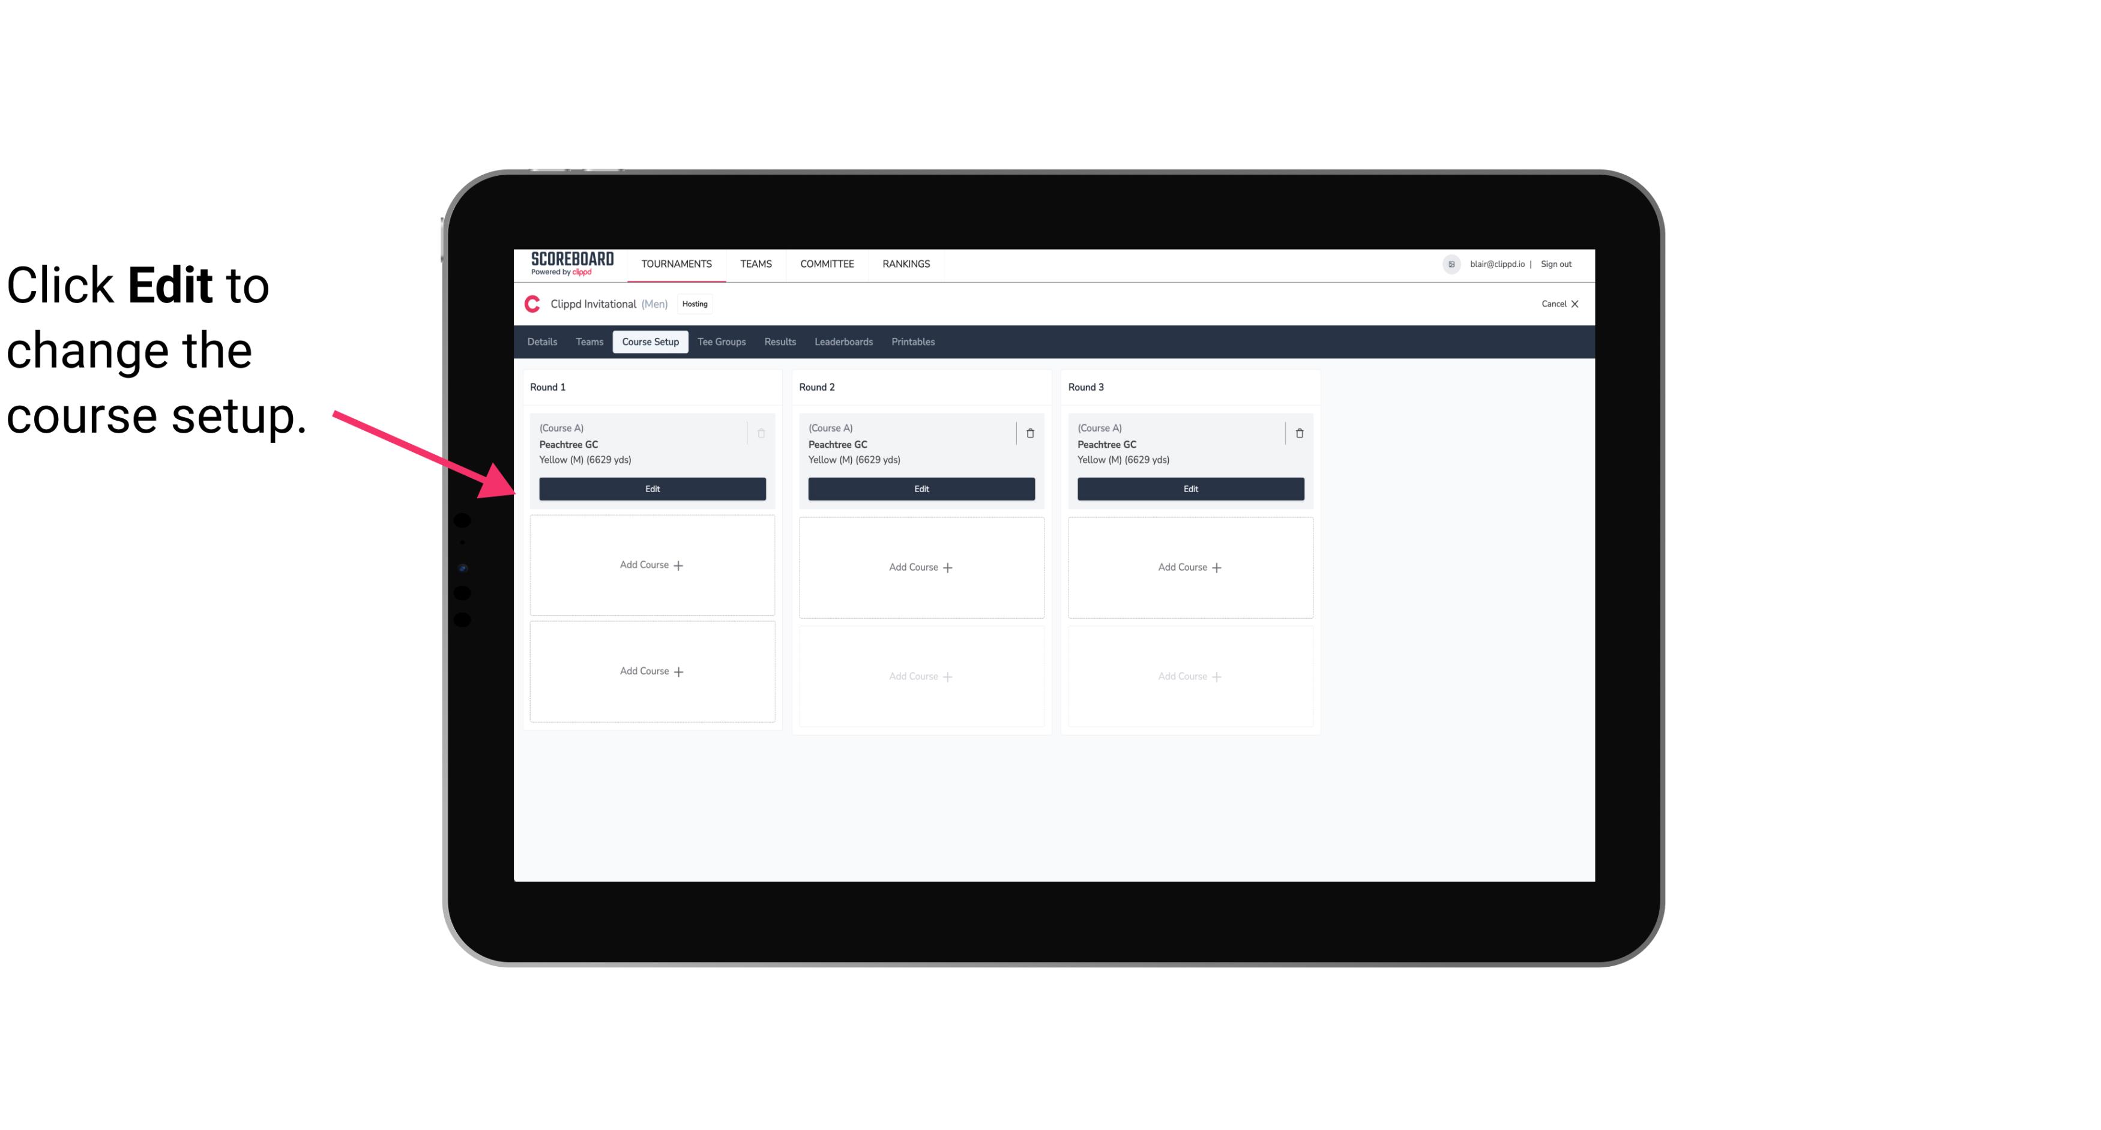
Task: Click Add Course in Round 1
Action: [x=651, y=565]
